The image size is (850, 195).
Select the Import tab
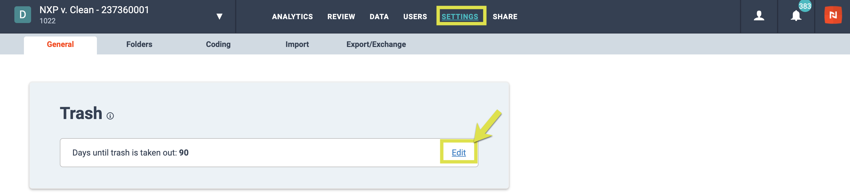pos(297,45)
